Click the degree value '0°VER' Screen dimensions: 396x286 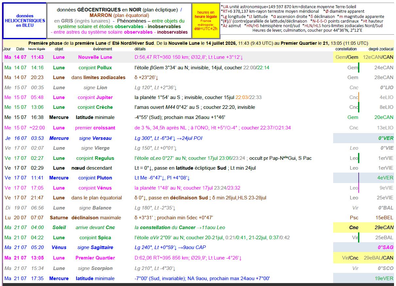(386, 138)
